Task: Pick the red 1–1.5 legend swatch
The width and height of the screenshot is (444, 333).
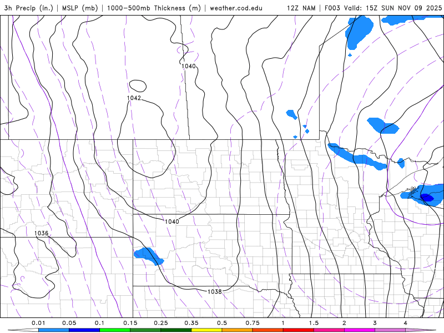Action: (x=299, y=330)
